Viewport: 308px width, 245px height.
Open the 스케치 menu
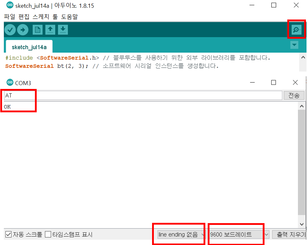pyautogui.click(x=41, y=17)
